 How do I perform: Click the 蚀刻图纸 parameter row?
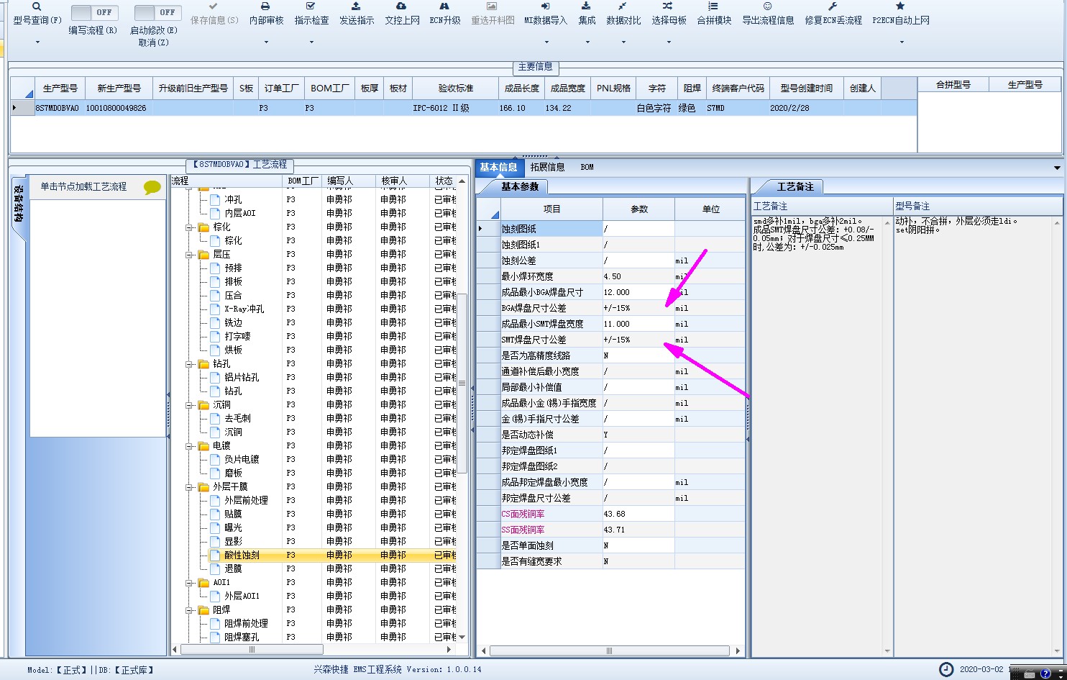[611, 229]
